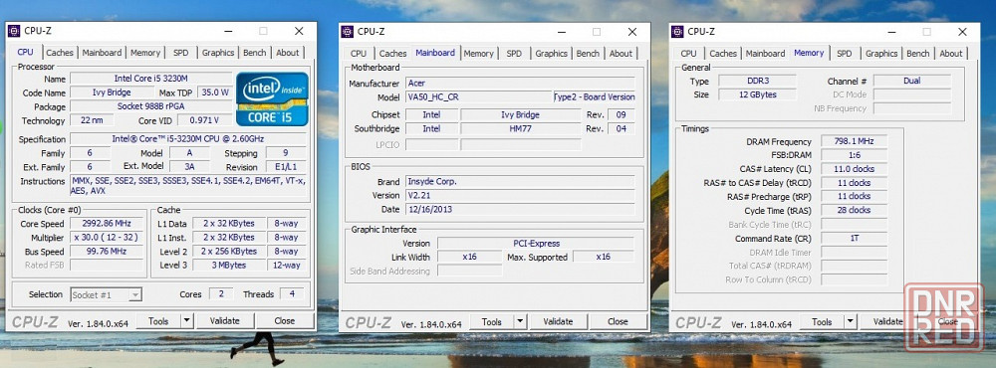Open Caches tab in Memory window
This screenshot has height=368, width=996.
click(723, 54)
